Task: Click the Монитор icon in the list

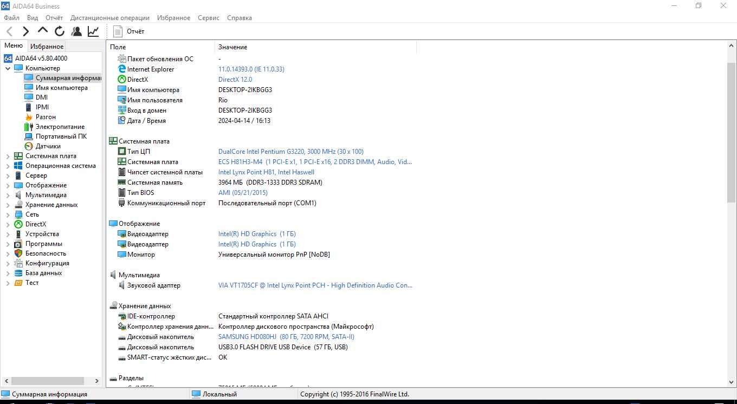Action: 122,255
